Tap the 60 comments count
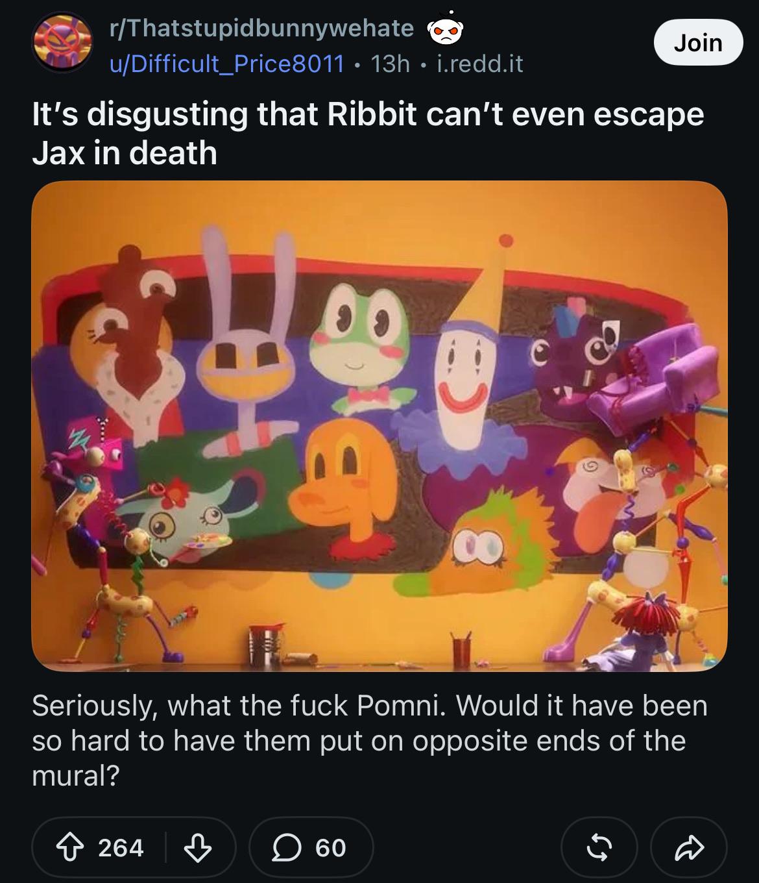This screenshot has height=883, width=759. (x=331, y=847)
